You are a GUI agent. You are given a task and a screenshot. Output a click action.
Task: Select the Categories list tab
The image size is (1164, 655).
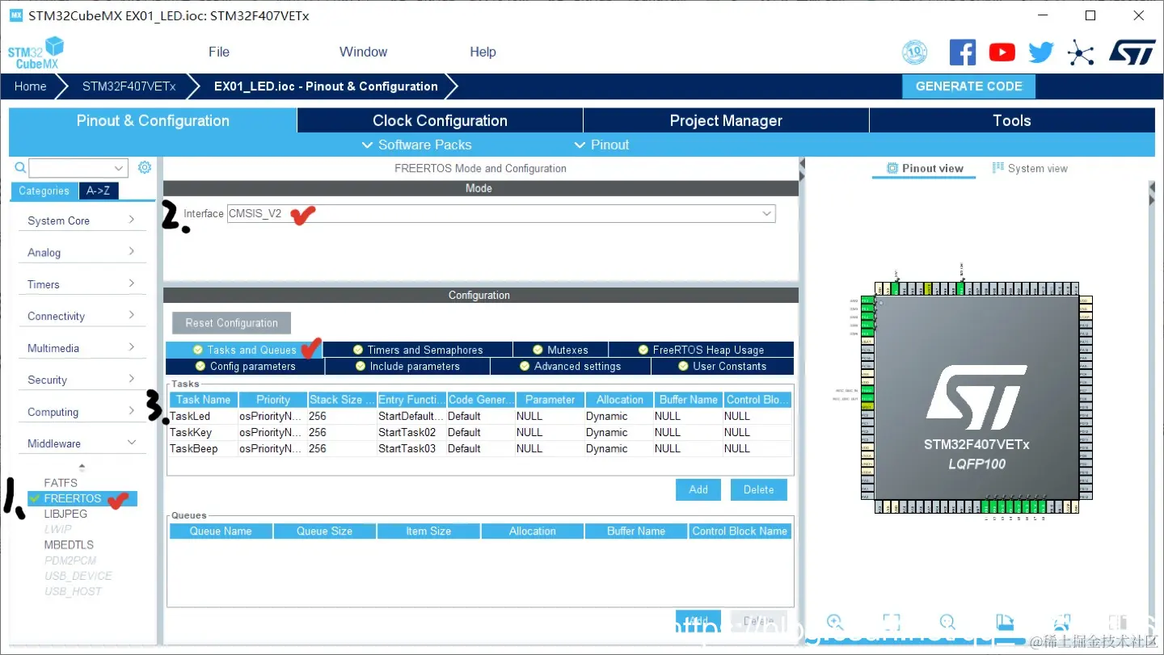coord(44,191)
